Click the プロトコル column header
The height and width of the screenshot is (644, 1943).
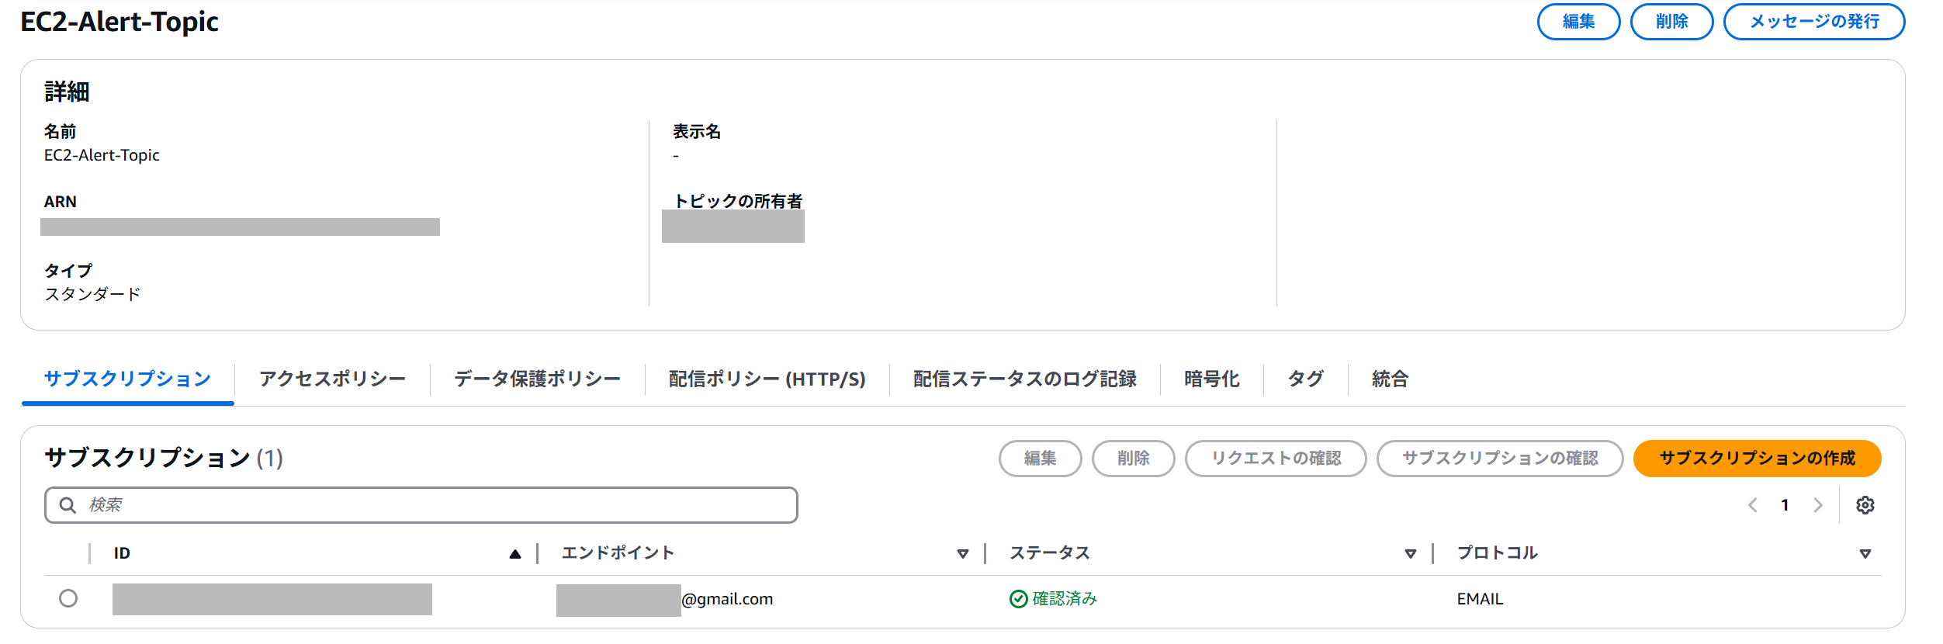[x=1497, y=553]
